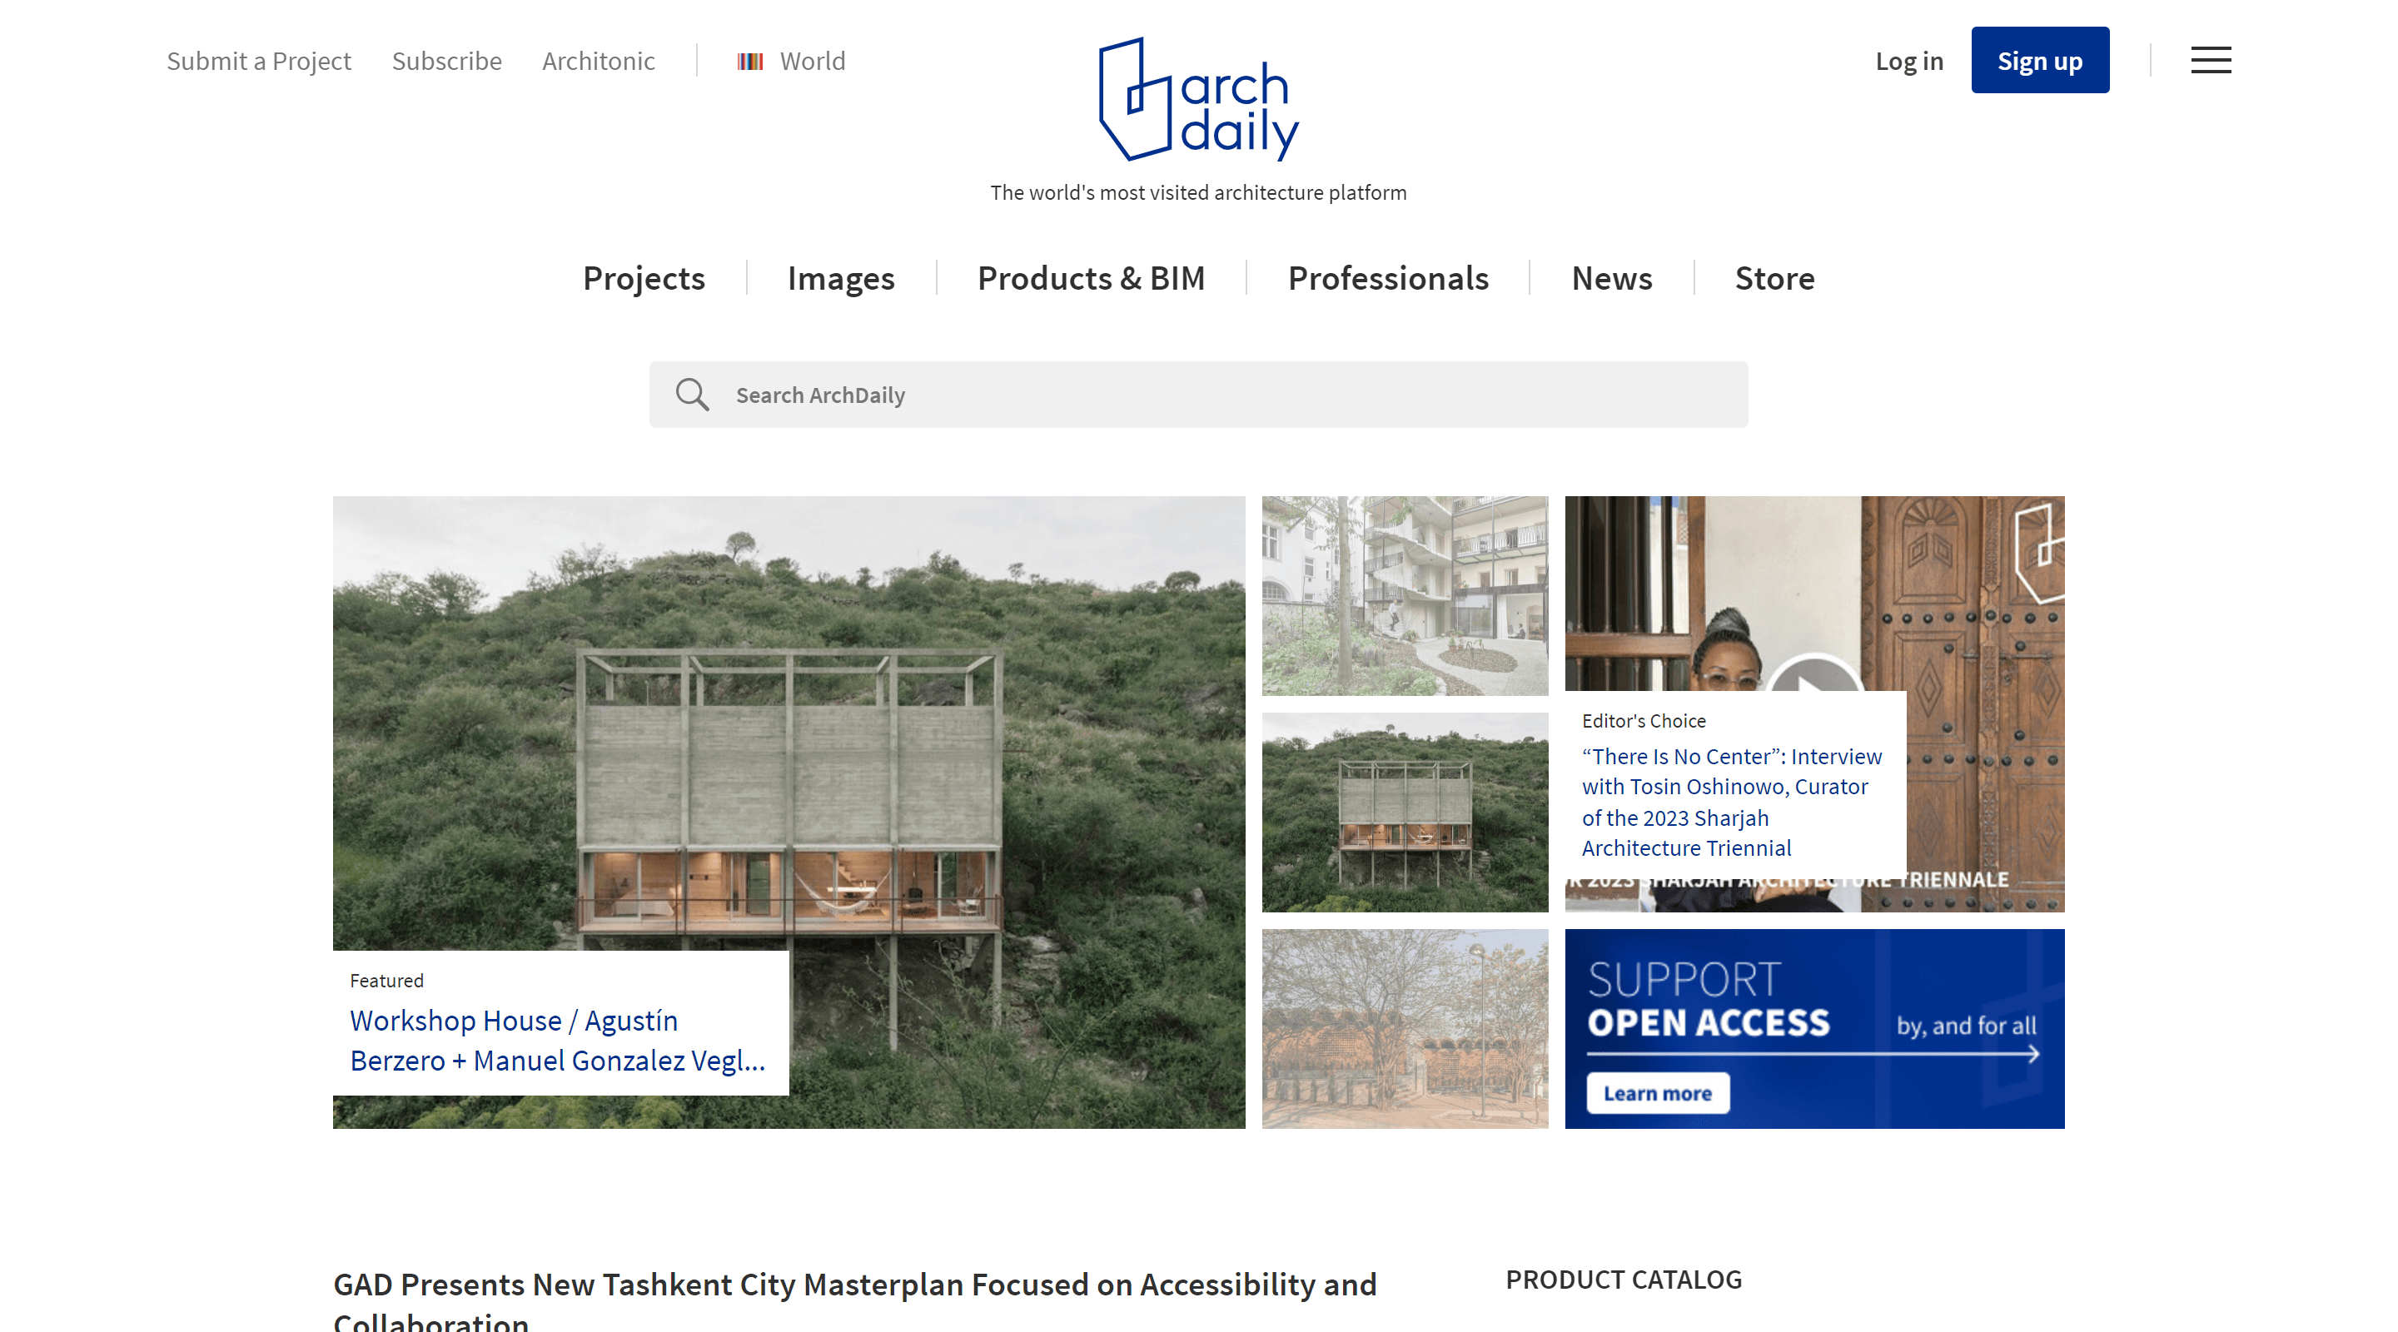This screenshot has height=1332, width=2398.
Task: Focus the Search ArchDaily field
Action: point(1198,395)
